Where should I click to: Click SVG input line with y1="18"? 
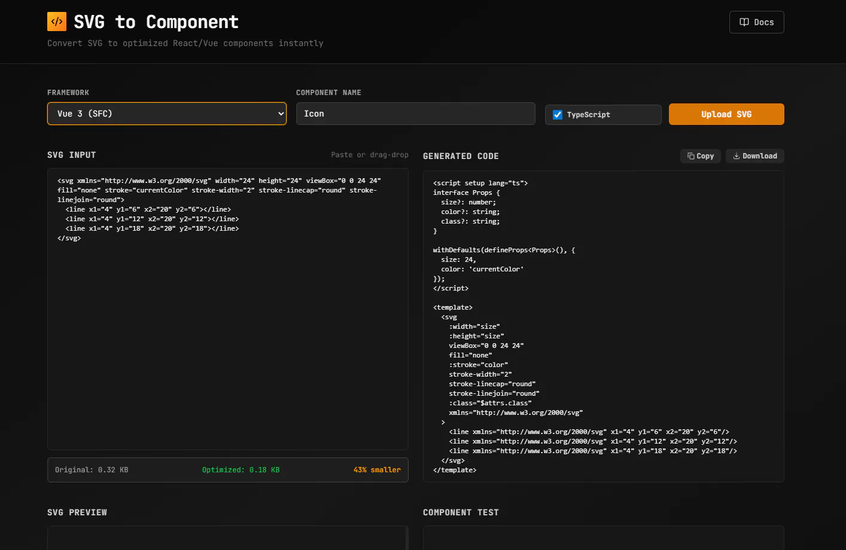coord(152,228)
